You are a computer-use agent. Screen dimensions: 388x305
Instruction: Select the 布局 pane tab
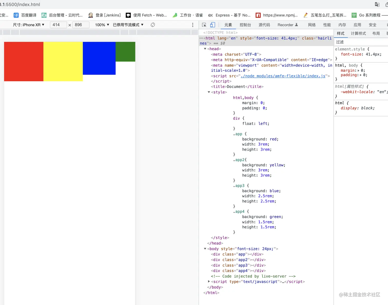376,33
